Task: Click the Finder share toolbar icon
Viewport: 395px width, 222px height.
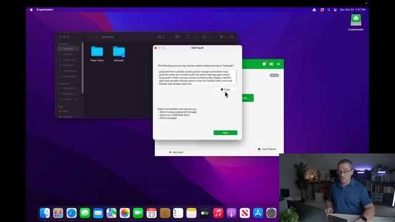Action: coord(188,37)
